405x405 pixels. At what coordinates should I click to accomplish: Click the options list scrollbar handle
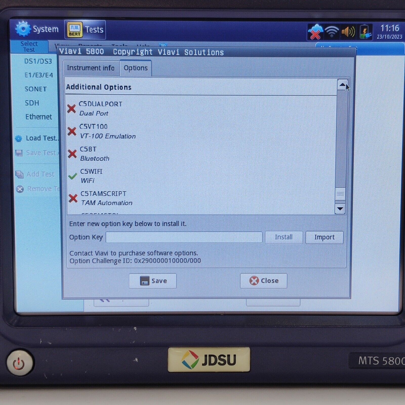coord(340,194)
